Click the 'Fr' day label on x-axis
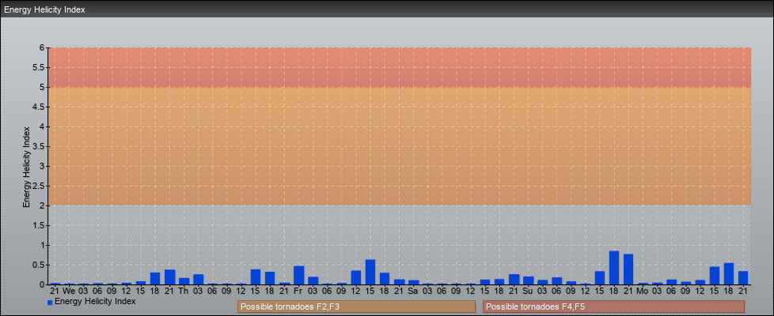 [x=298, y=292]
